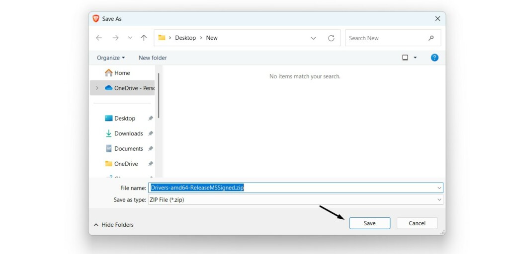Click the Save button
The image size is (509, 254).
(369, 223)
